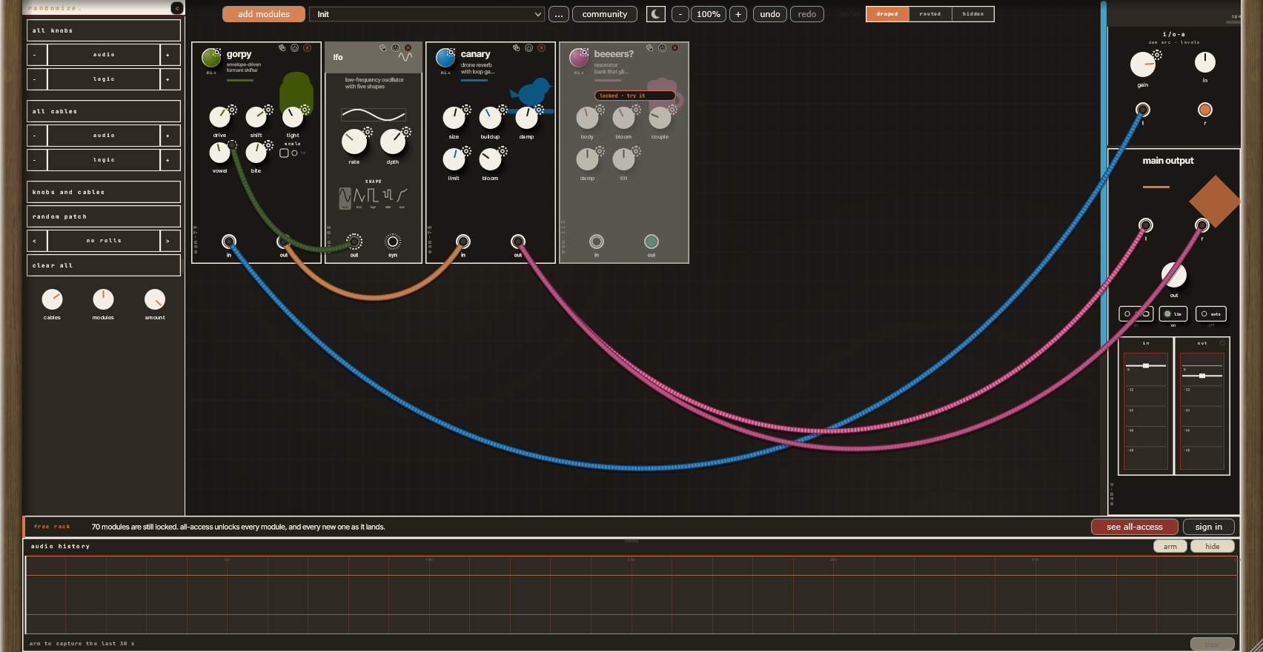The width and height of the screenshot is (1263, 652).
Task: Randomize the canary module with its dice icon
Action: [x=516, y=48]
